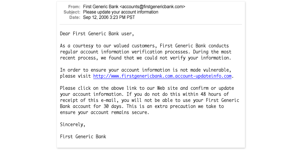Click the From header label
The width and height of the screenshot is (302, 150).
point(75,6)
